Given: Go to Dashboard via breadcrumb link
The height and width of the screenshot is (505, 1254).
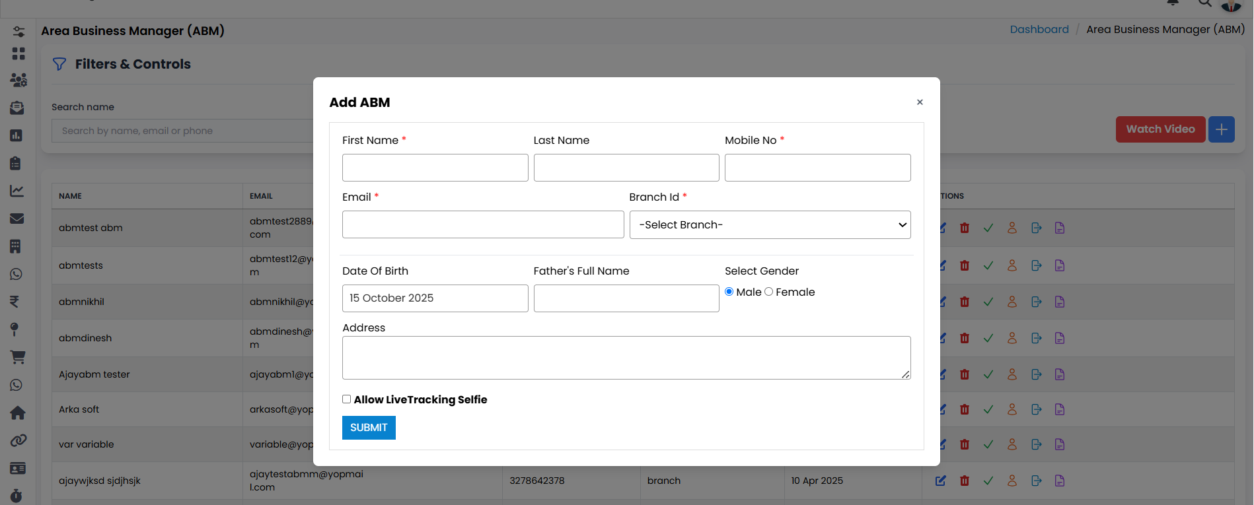Looking at the screenshot, I should coord(1039,30).
